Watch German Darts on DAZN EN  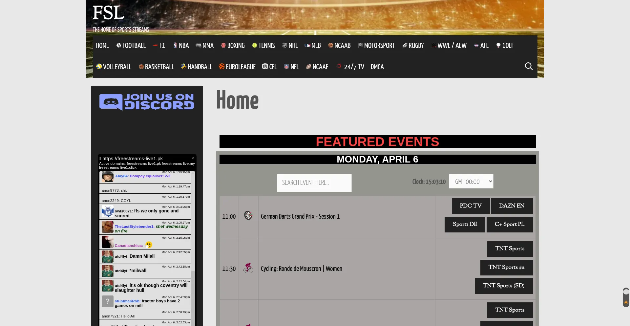pyautogui.click(x=512, y=206)
